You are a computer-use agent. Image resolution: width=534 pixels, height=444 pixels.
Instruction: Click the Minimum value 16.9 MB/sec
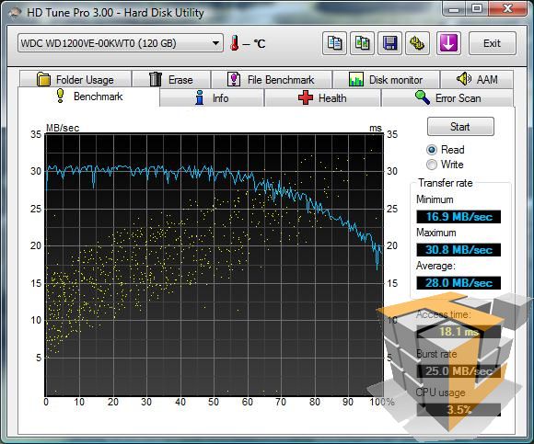[x=459, y=217]
